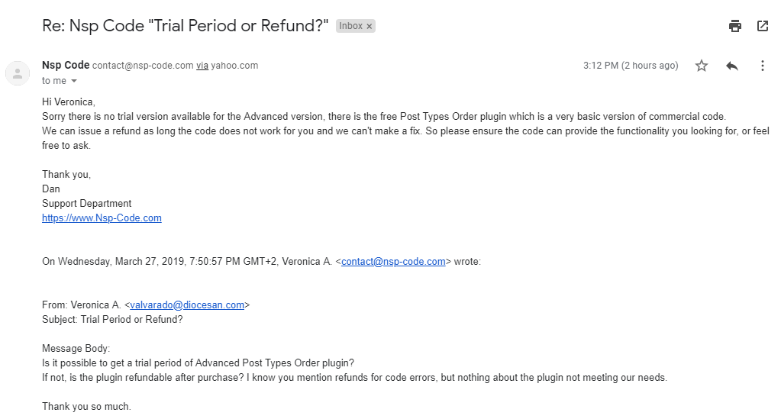781x419 pixels.
Task: Click contact@nsp-code.com link in the quoted header
Action: tap(393, 261)
